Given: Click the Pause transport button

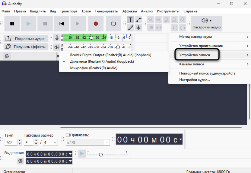Looking at the screenshot, I should click(x=12, y=24).
